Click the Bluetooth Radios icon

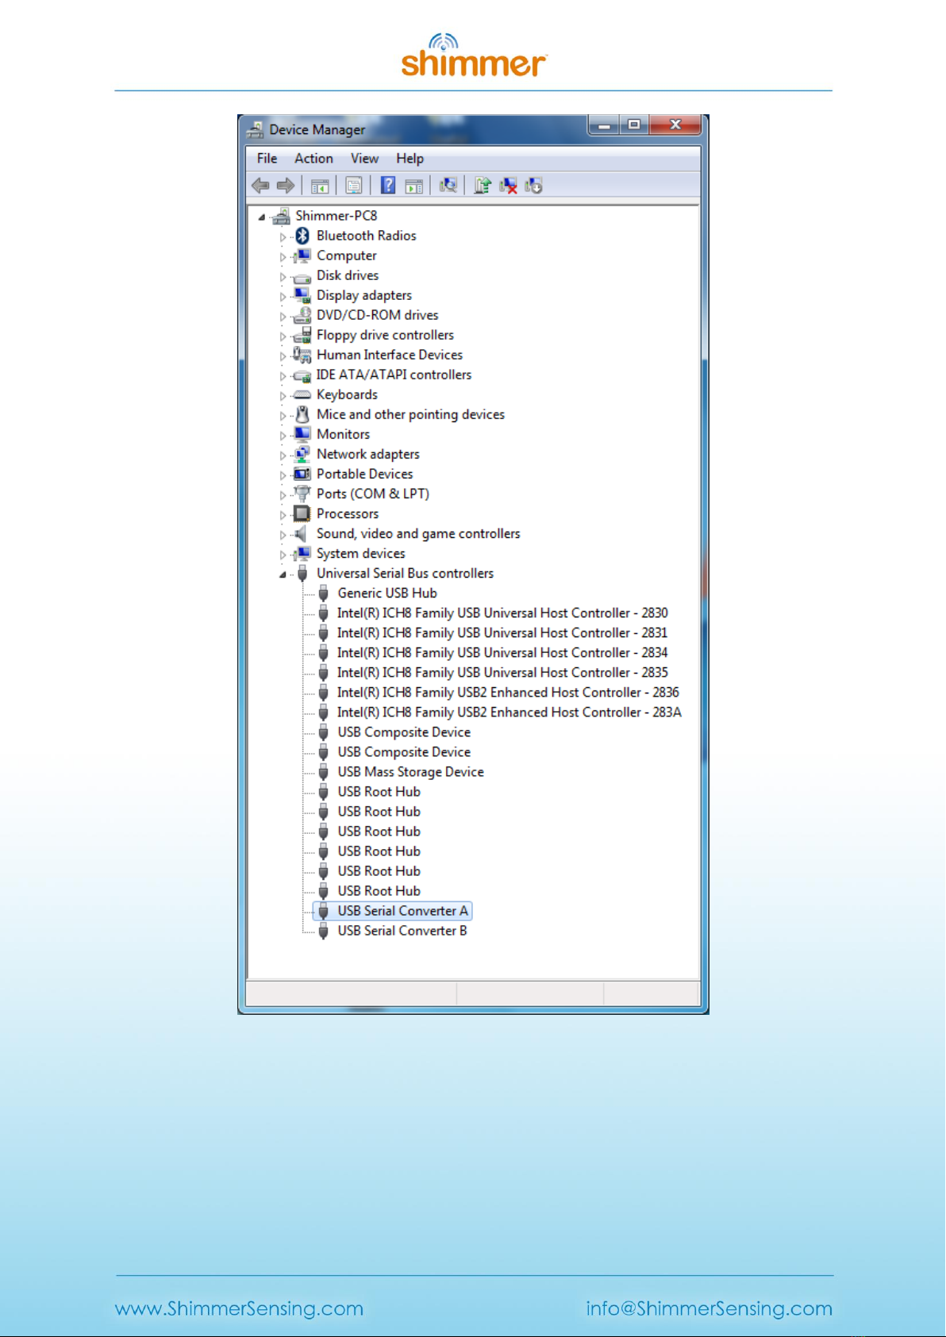302,236
